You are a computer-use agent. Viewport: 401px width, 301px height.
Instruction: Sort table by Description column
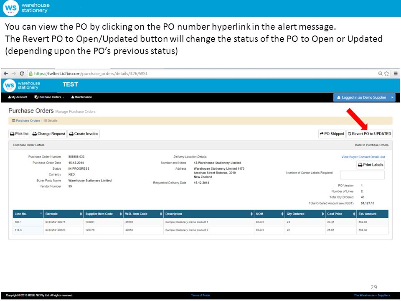point(209,214)
